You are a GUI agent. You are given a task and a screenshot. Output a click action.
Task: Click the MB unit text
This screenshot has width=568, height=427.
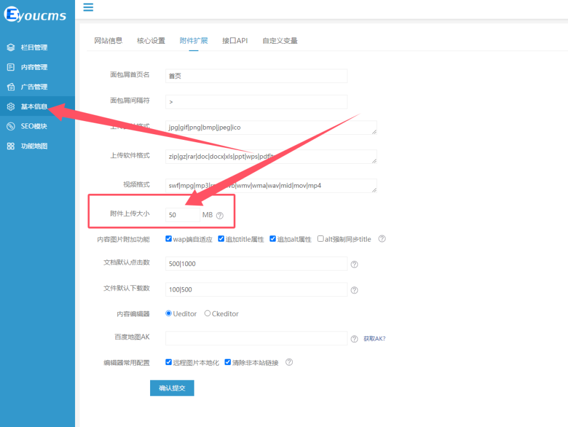pyautogui.click(x=208, y=215)
